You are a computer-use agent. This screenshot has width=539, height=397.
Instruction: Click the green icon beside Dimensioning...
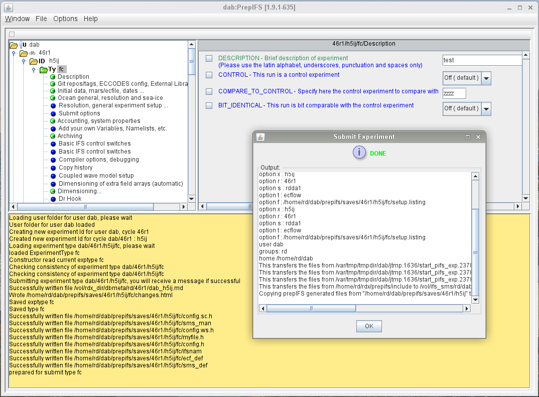click(x=53, y=191)
